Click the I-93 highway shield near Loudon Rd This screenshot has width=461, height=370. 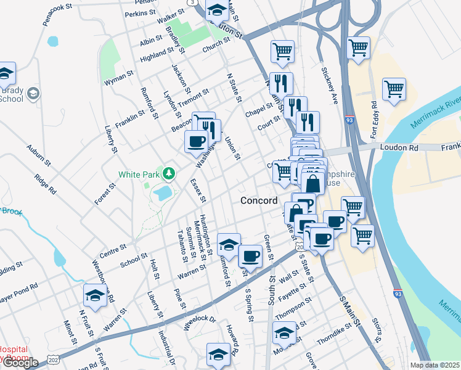349,120
